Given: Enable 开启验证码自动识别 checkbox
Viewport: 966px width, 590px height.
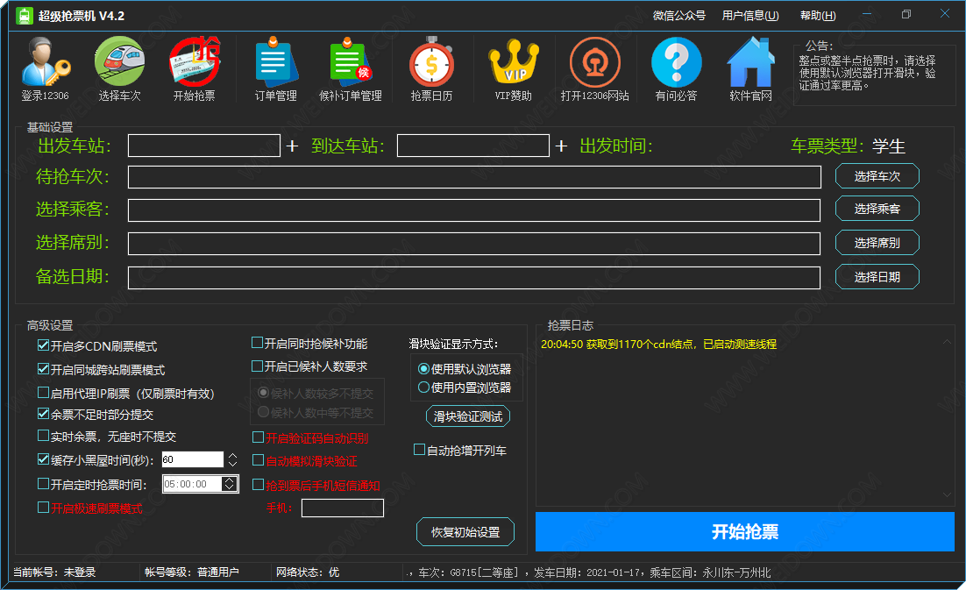Looking at the screenshot, I should 258,437.
